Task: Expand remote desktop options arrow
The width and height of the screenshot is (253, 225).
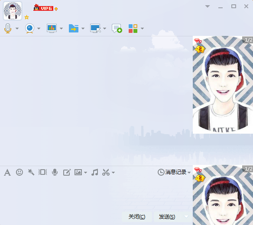Action: [104, 29]
